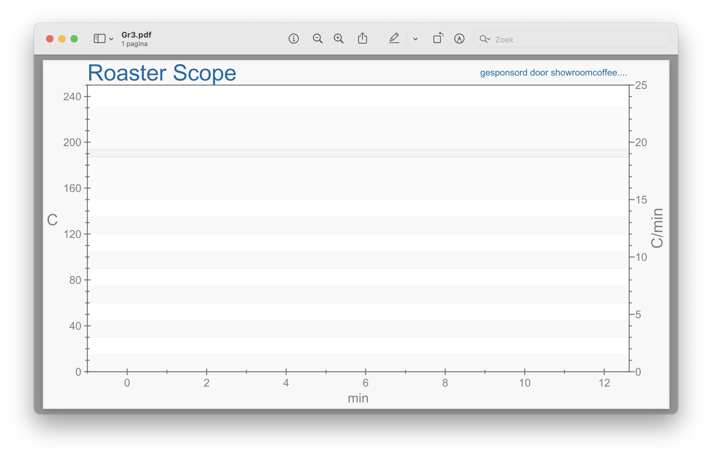Expand the sidebar view options chevron

111,39
